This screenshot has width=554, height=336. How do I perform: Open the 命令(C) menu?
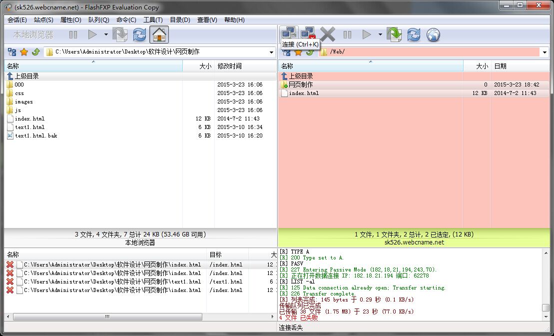pos(126,20)
